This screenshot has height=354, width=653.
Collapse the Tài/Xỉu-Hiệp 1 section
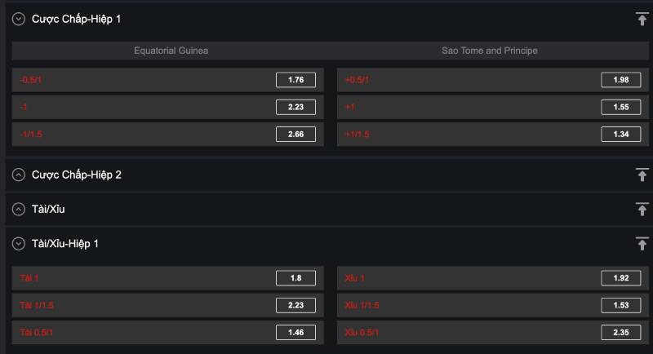pos(19,244)
